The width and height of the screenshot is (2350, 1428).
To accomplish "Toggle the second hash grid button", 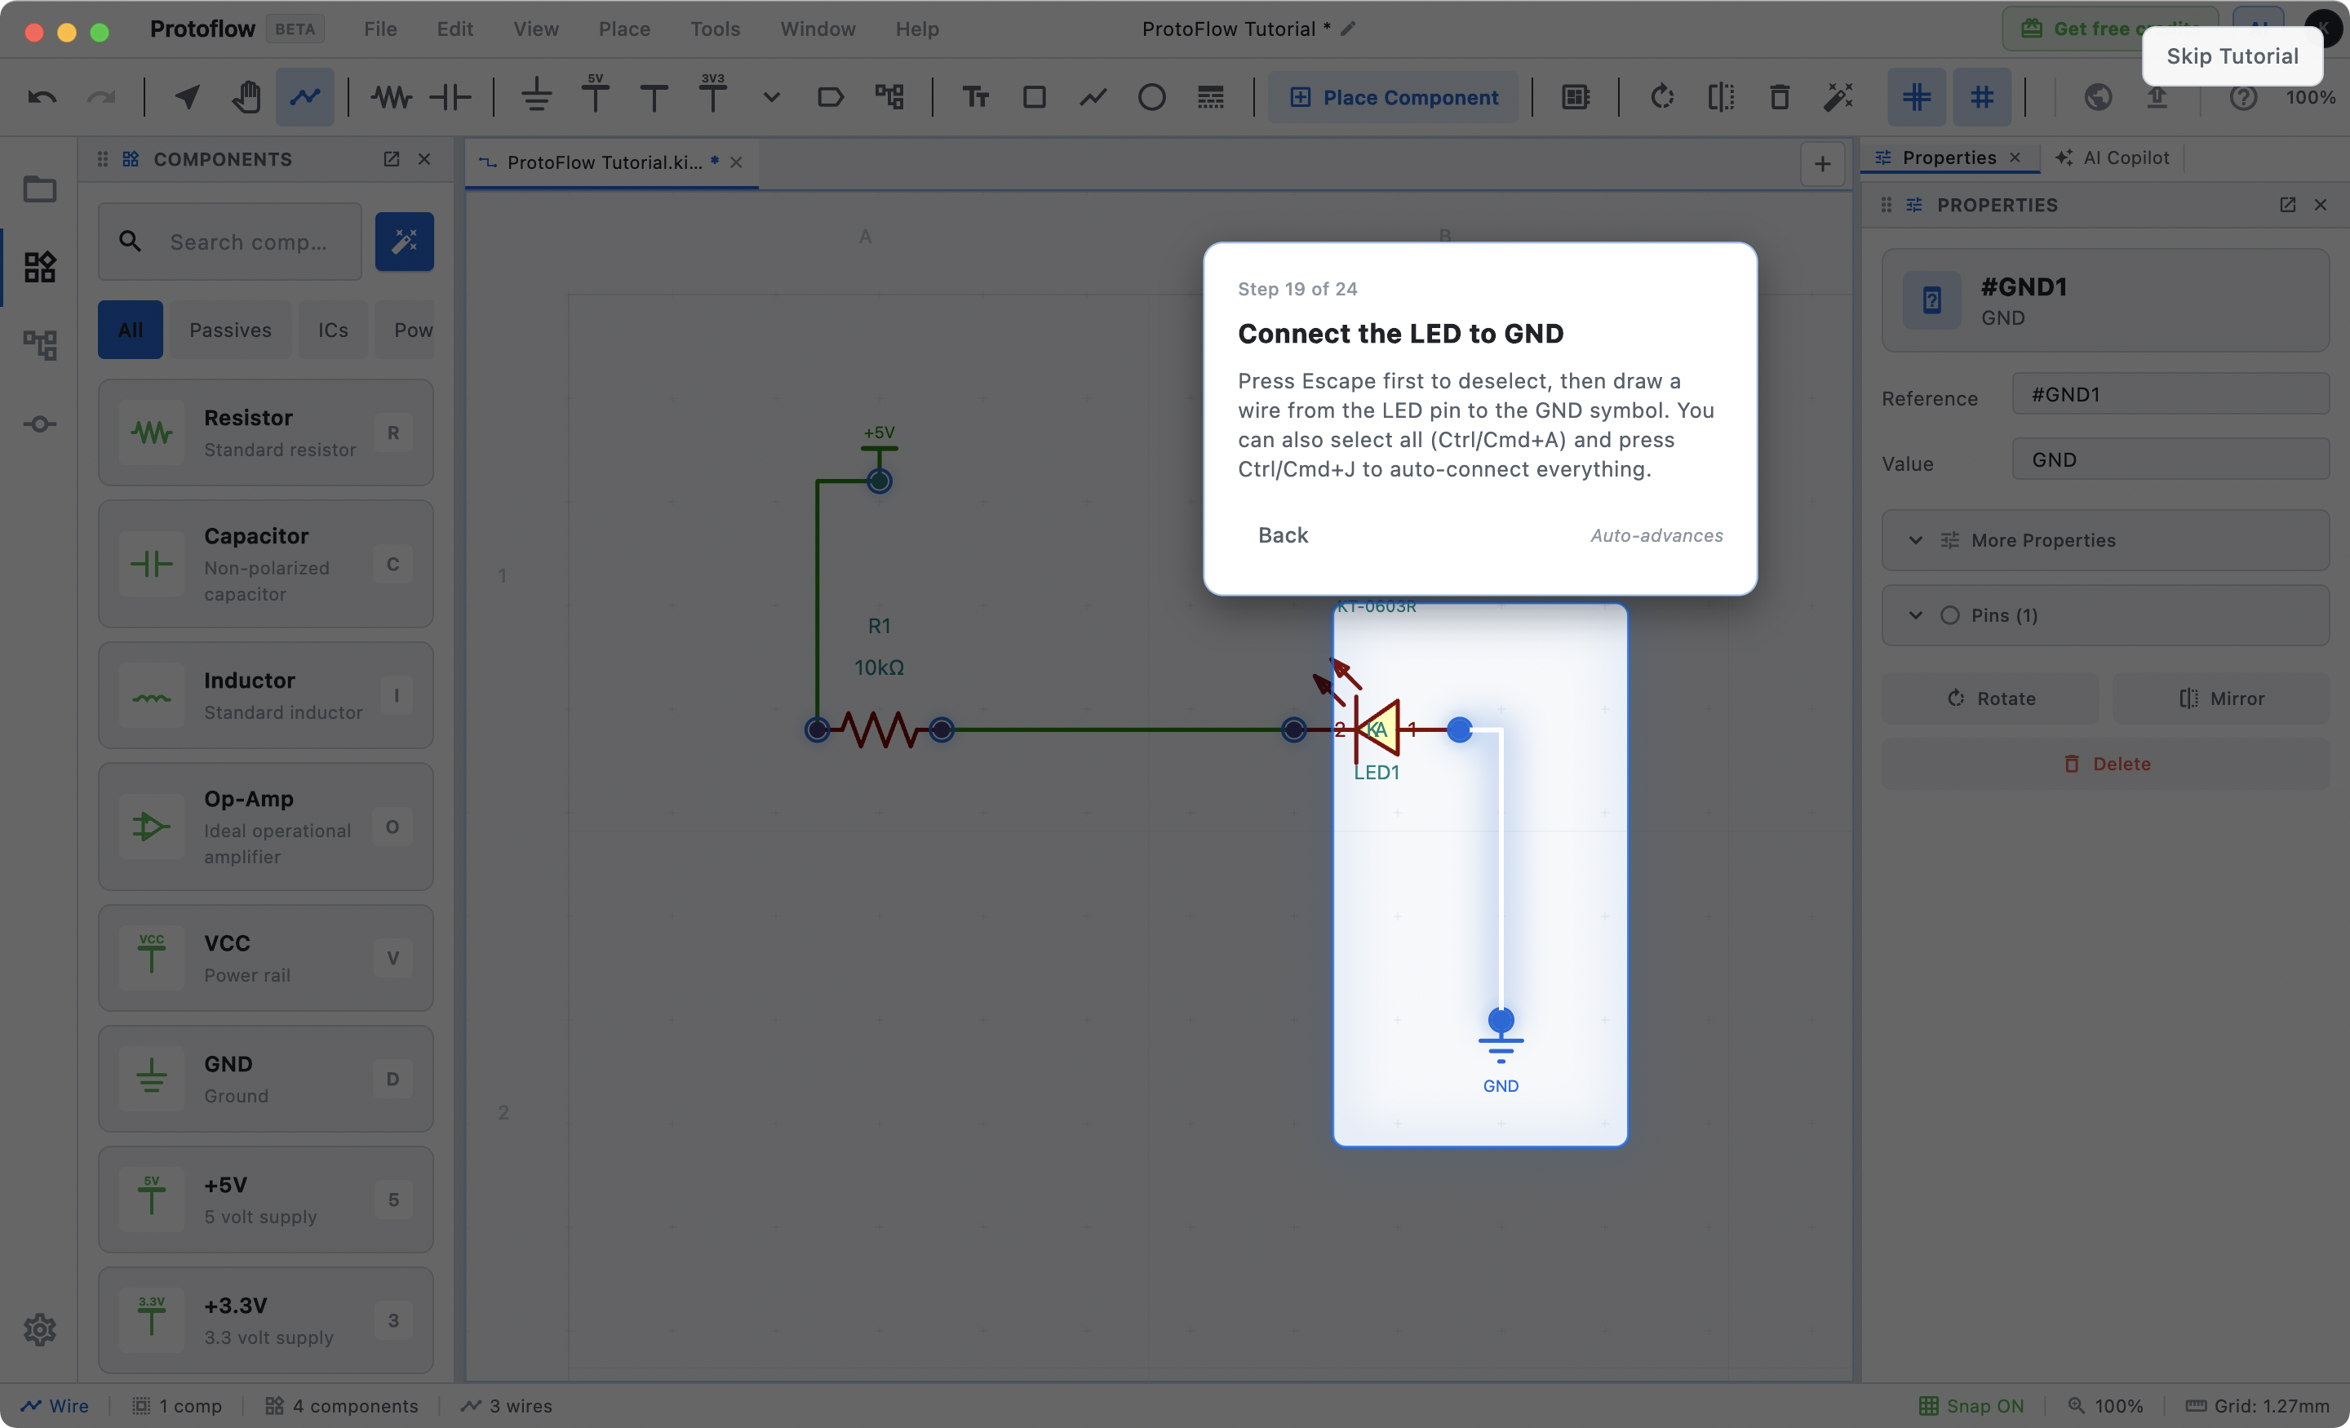I will point(1982,97).
